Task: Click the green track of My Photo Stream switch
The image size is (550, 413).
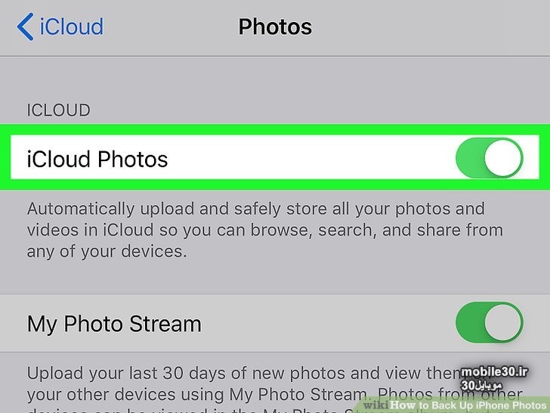Action: tap(469, 322)
